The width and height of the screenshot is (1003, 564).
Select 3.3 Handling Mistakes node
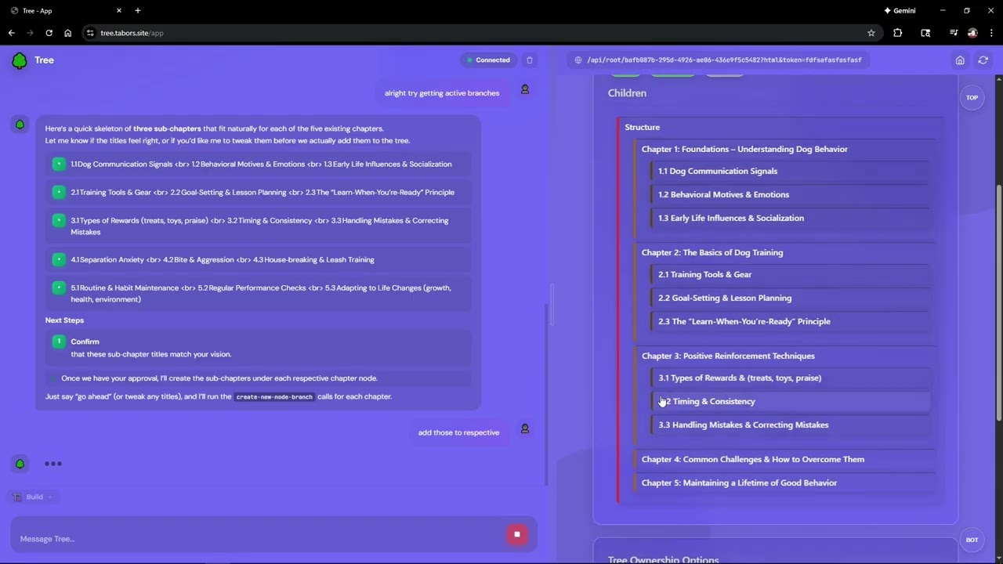790,425
